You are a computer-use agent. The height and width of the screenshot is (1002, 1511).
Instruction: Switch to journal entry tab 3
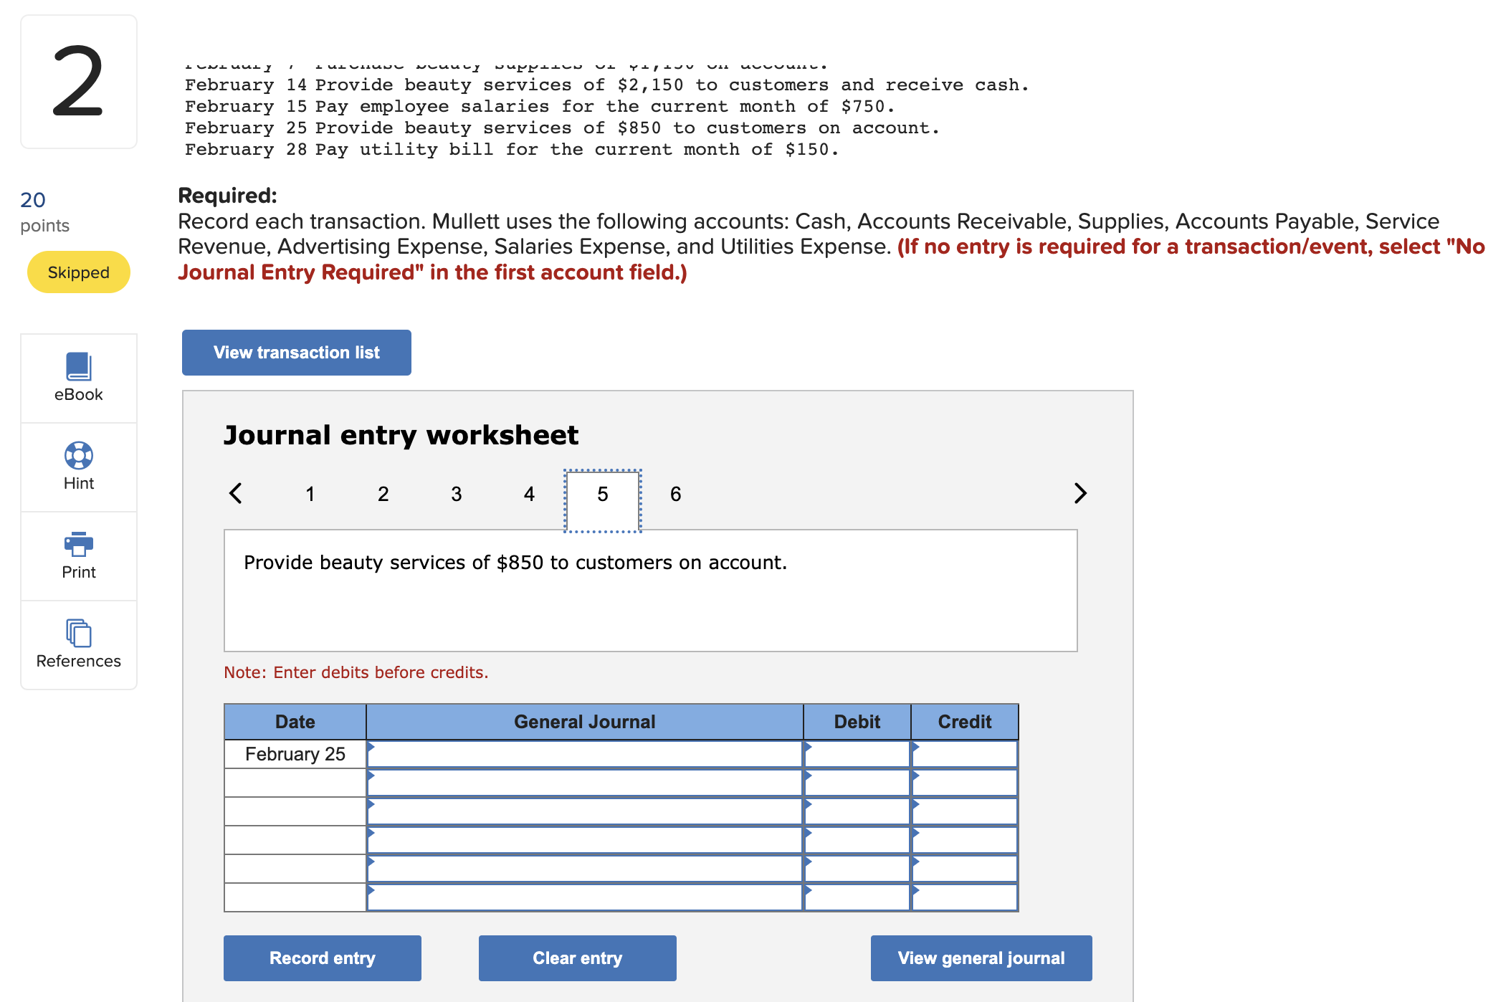[x=456, y=494]
